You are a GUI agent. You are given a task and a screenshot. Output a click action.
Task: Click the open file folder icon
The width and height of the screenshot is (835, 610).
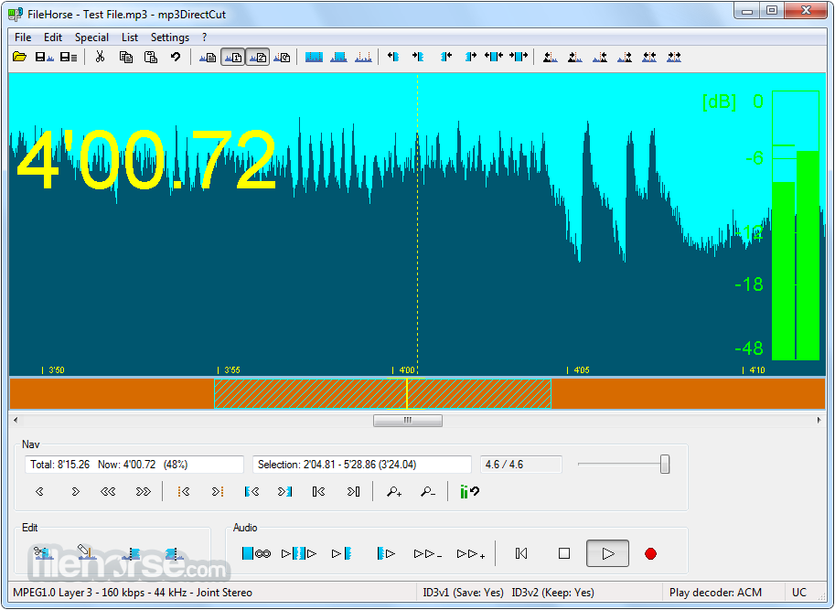[20, 57]
